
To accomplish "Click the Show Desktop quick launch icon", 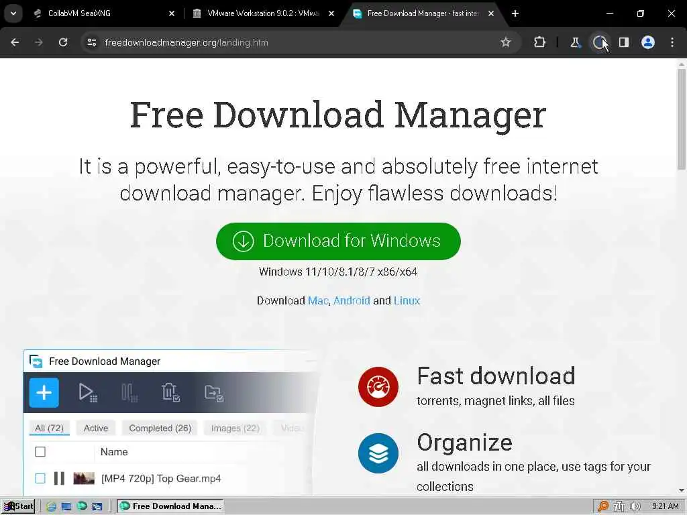I will tap(66, 506).
